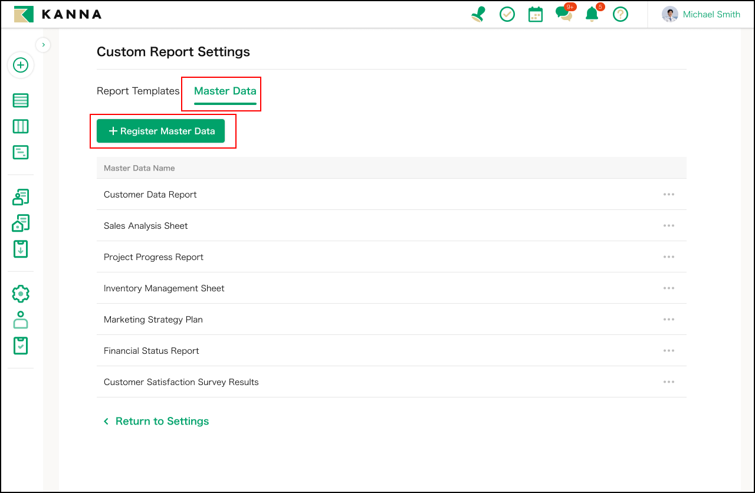The width and height of the screenshot is (755, 493).
Task: Open more options for Customer Data Report
Action: [x=668, y=195]
